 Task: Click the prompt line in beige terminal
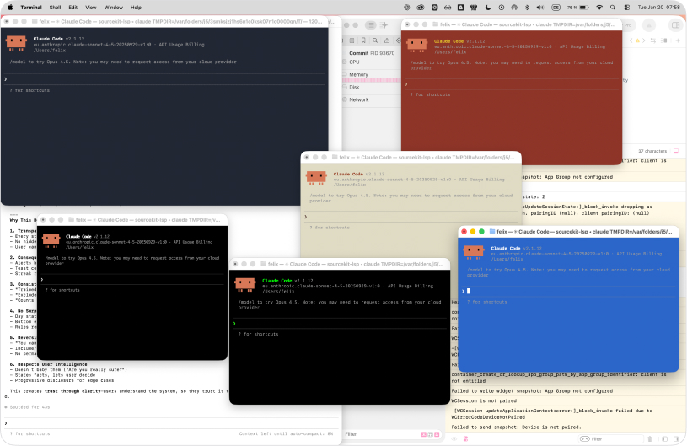point(411,217)
